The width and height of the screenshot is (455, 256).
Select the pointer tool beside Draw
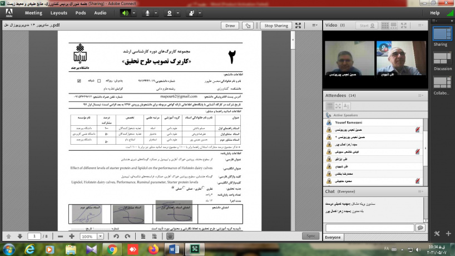pos(249,26)
